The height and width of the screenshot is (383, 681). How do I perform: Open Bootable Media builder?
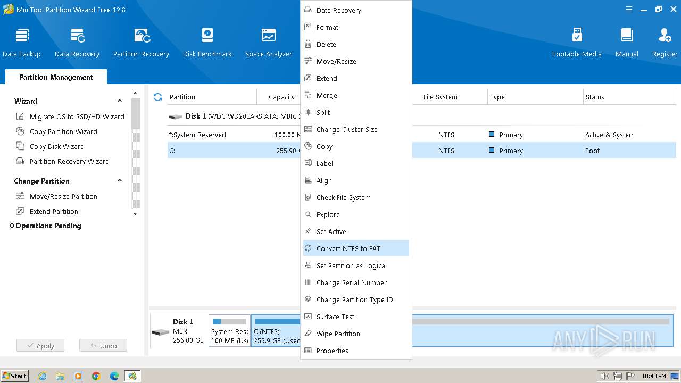tap(577, 43)
